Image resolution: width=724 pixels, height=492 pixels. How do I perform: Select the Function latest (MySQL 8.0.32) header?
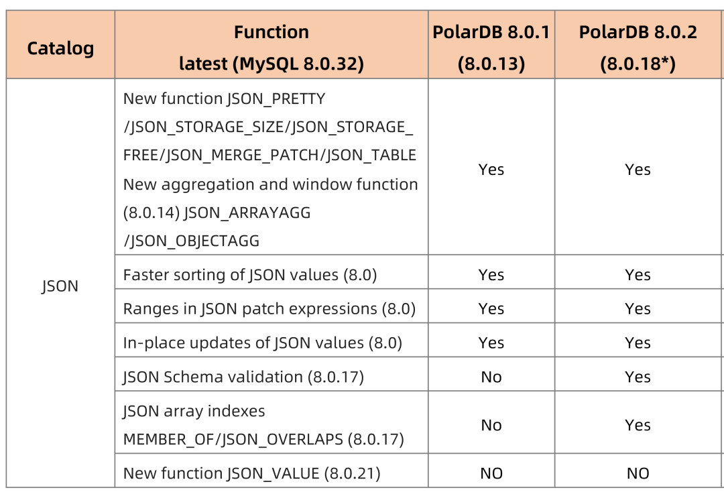pos(271,48)
